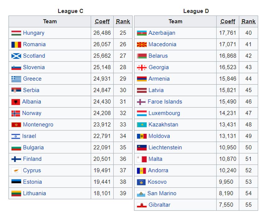Open the Luxembourg team link
This screenshot has width=267, height=217.
point(164,113)
